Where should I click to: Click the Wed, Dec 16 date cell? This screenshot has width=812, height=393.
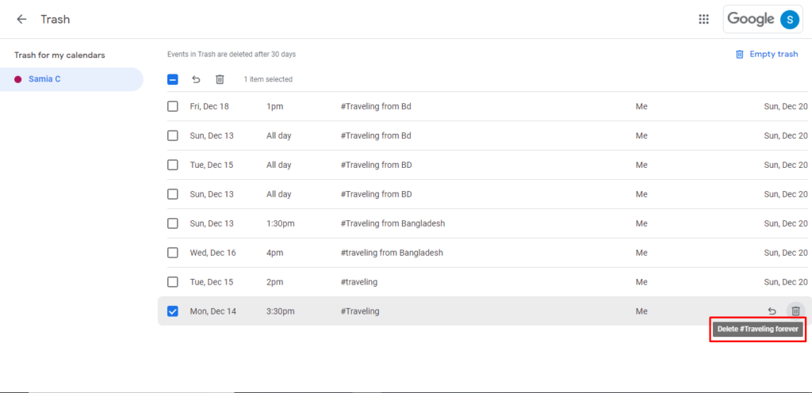point(213,253)
